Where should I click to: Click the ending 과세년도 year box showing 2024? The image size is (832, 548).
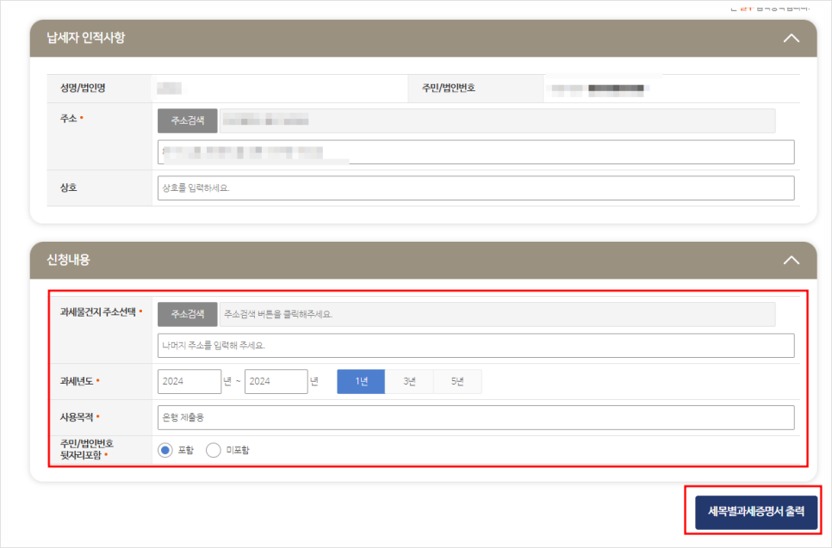point(274,381)
